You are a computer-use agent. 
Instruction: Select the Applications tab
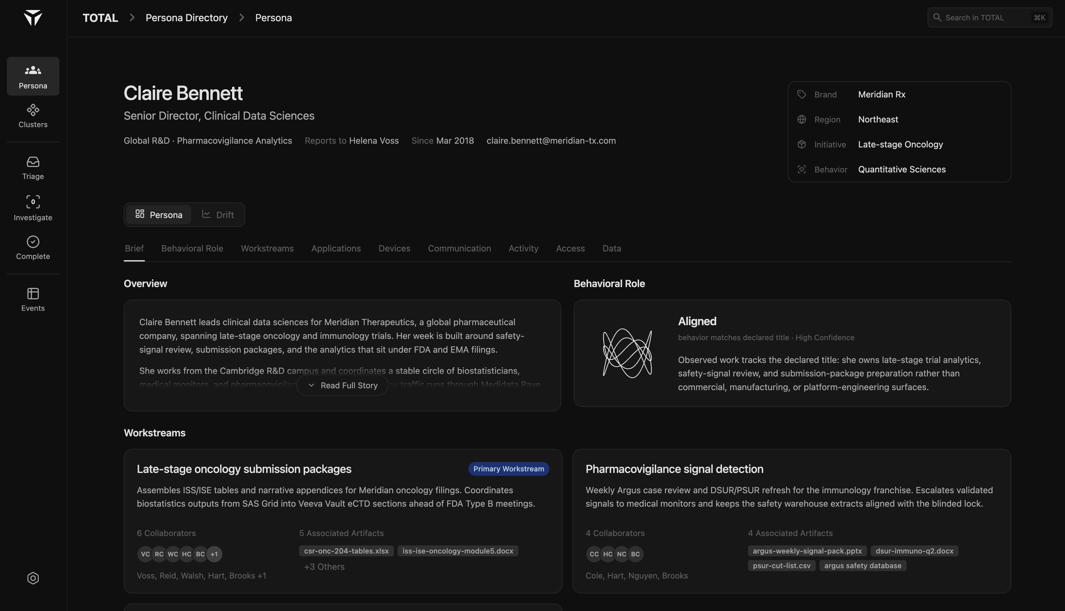click(336, 248)
